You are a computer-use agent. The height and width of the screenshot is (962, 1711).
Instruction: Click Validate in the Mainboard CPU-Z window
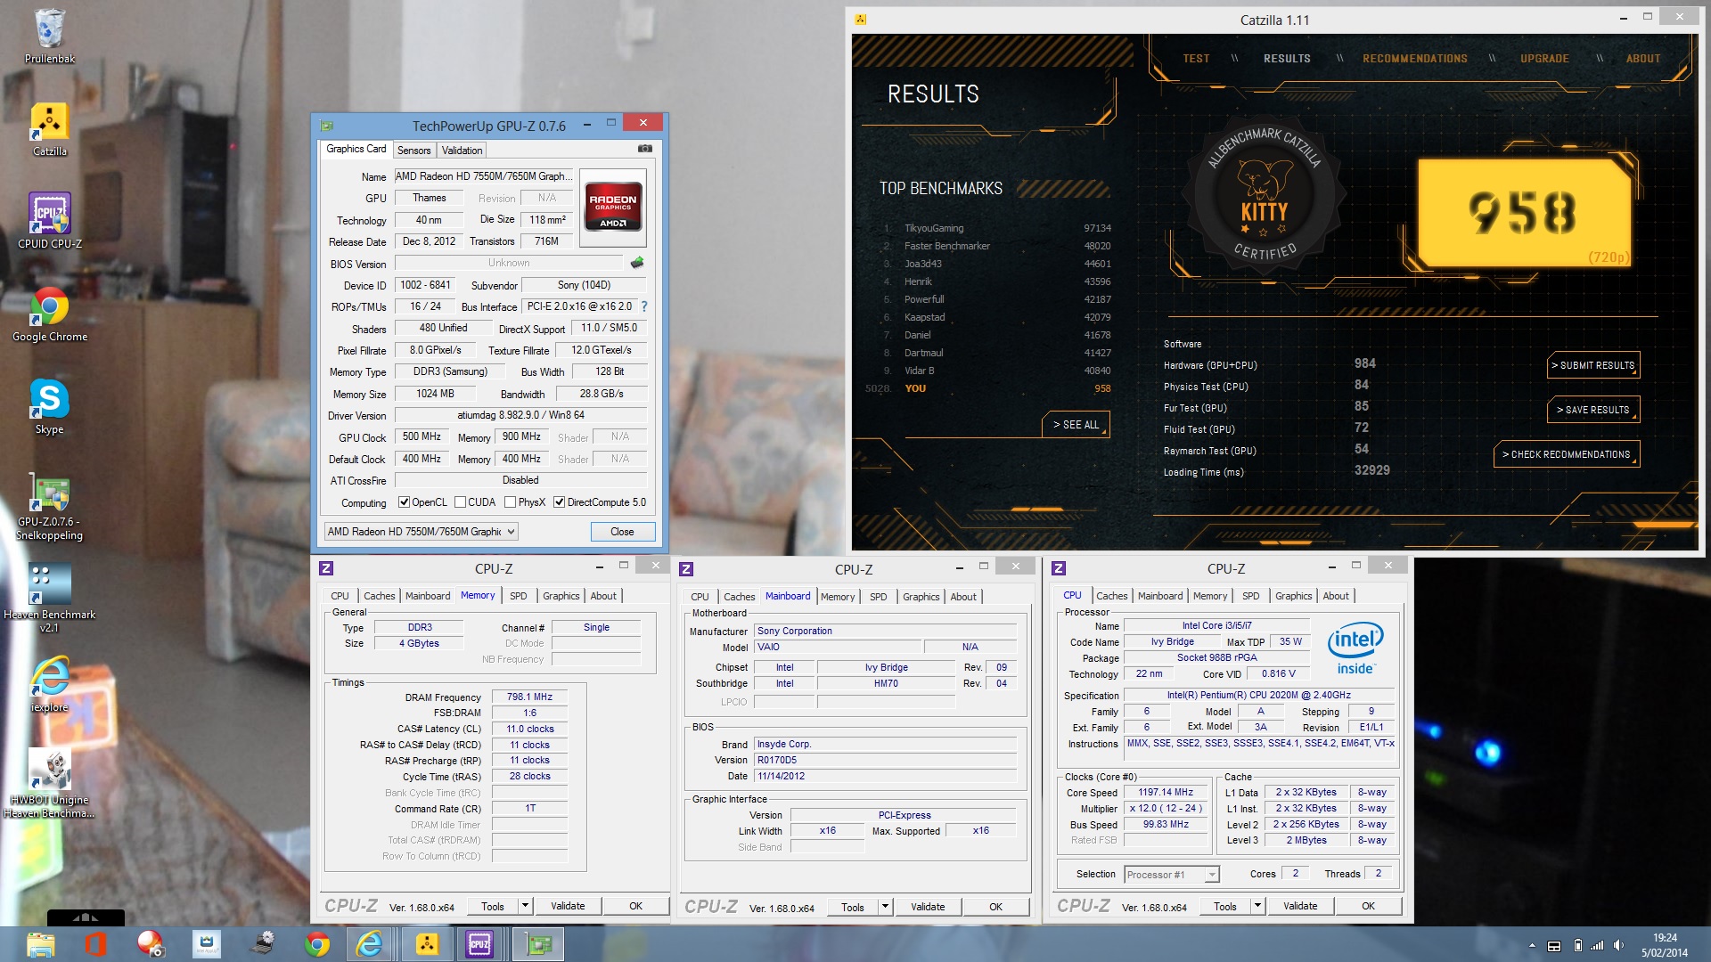click(x=928, y=907)
